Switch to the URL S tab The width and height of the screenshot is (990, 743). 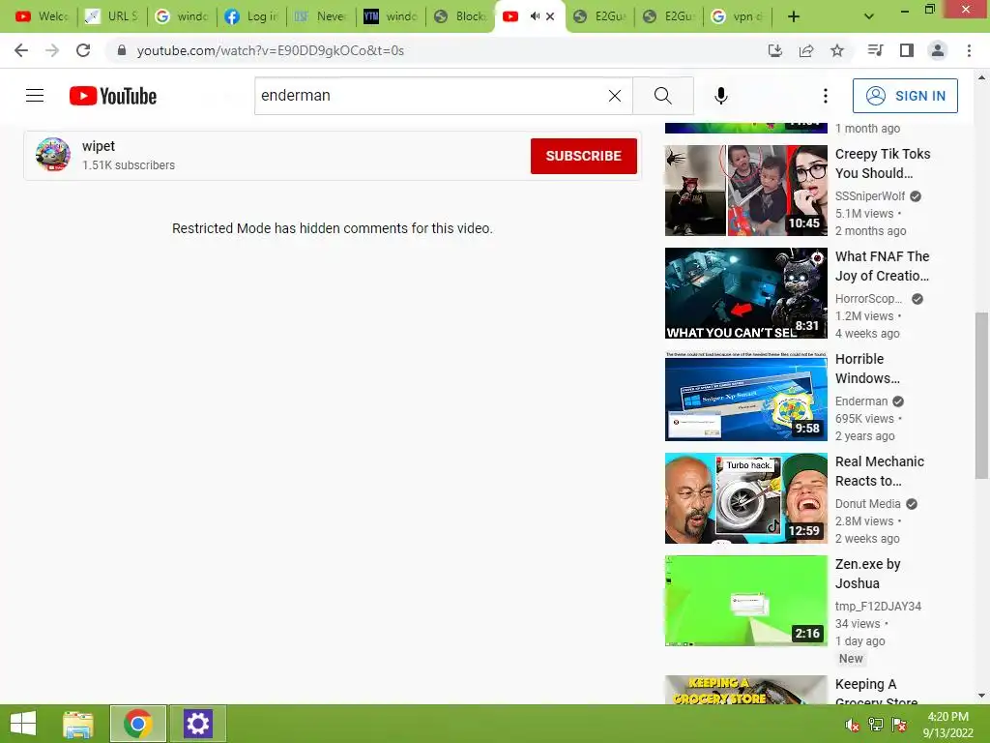pos(112,16)
